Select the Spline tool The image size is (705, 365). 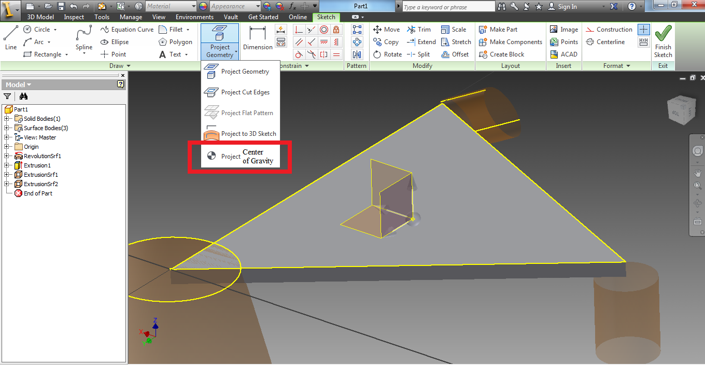(83, 38)
